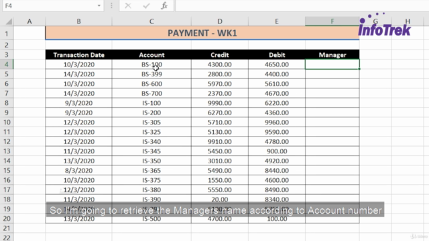The image size is (429, 241).
Task: Select the empty Manager cell F4
Action: click(332, 64)
